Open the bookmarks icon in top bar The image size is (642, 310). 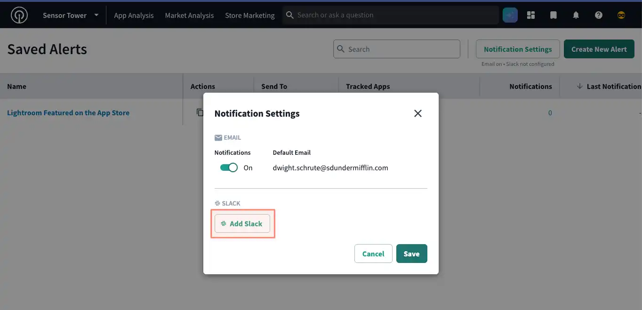pyautogui.click(x=554, y=15)
